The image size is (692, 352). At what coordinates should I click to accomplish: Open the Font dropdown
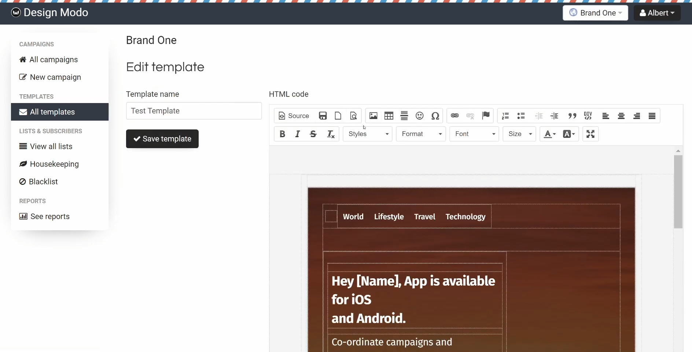pyautogui.click(x=474, y=134)
